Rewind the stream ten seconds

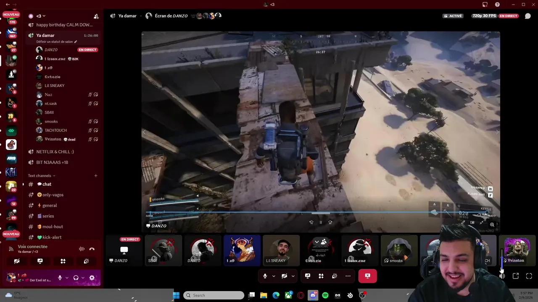click(311, 223)
